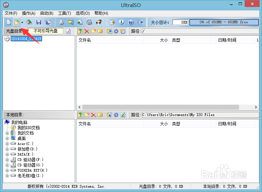Open the dropdown arrow next to Open icon
This screenshot has width=262, height=192.
(x=22, y=22)
